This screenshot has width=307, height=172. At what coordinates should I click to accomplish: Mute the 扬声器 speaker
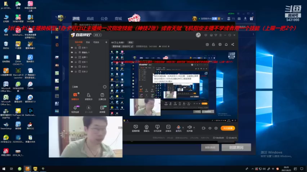pyautogui.click(x=189, y=128)
